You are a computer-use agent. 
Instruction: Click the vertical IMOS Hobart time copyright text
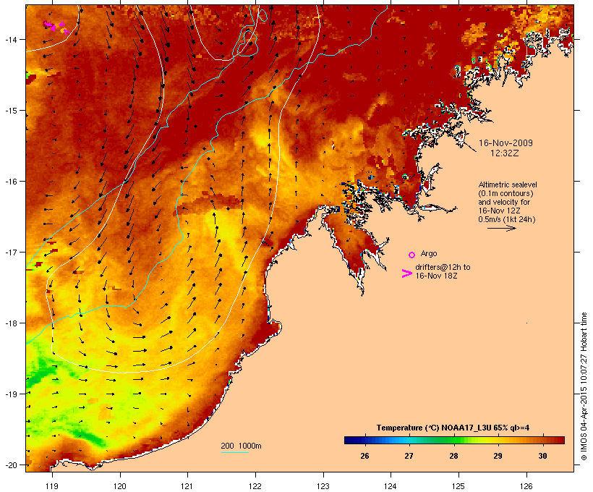tap(584, 386)
